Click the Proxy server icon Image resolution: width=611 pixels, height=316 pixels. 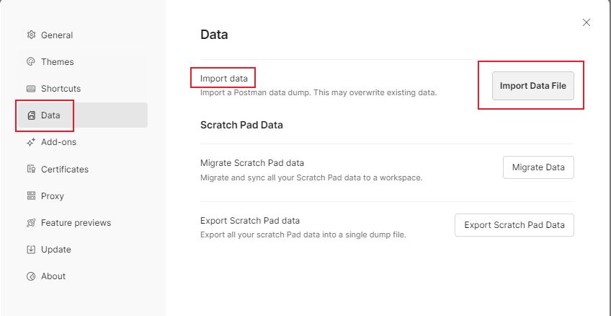(31, 196)
